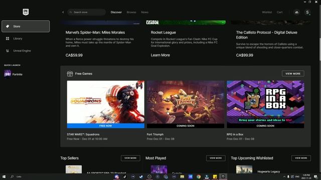
Task: Switch to the Browse tab
Action: tap(131, 12)
